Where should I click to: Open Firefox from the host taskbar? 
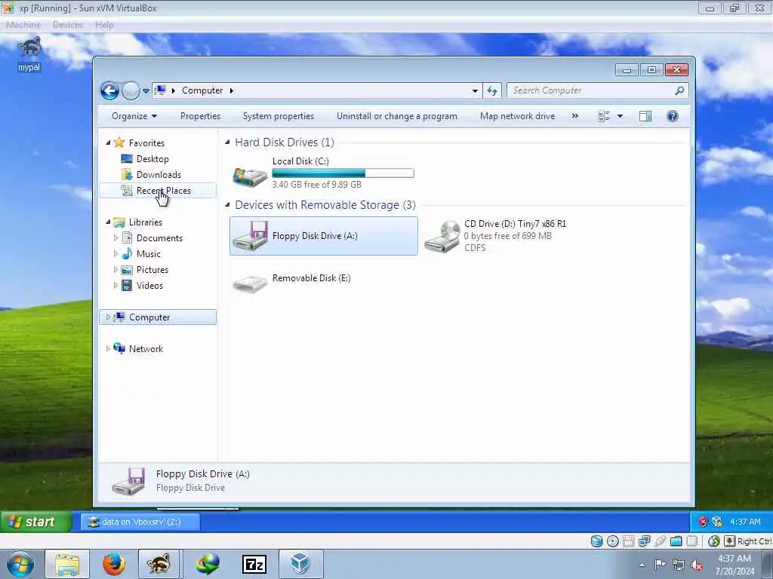point(114,564)
